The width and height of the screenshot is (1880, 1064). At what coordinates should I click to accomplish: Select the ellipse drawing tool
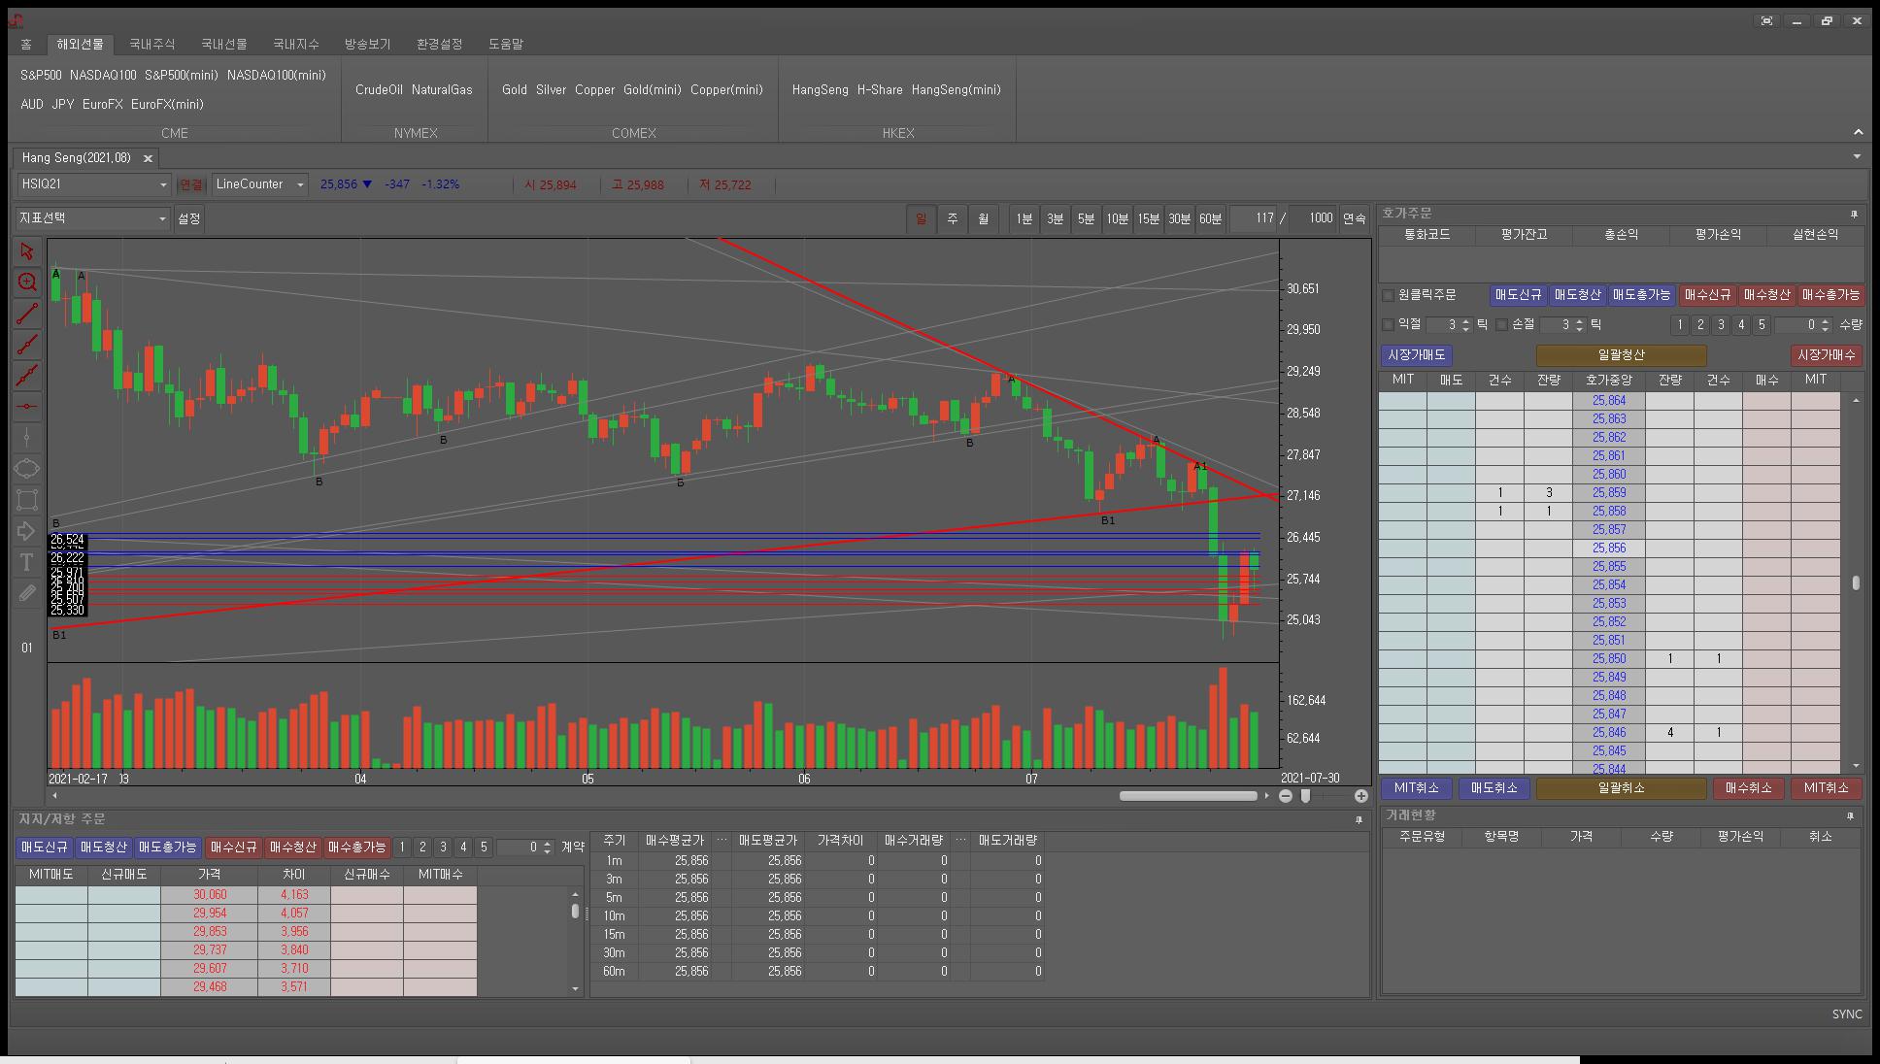(26, 469)
